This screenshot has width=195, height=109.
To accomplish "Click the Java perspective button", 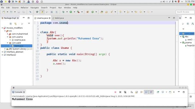I will tap(188, 106).
